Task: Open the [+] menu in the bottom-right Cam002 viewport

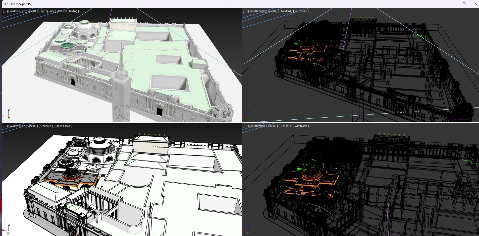Action: click(245, 126)
